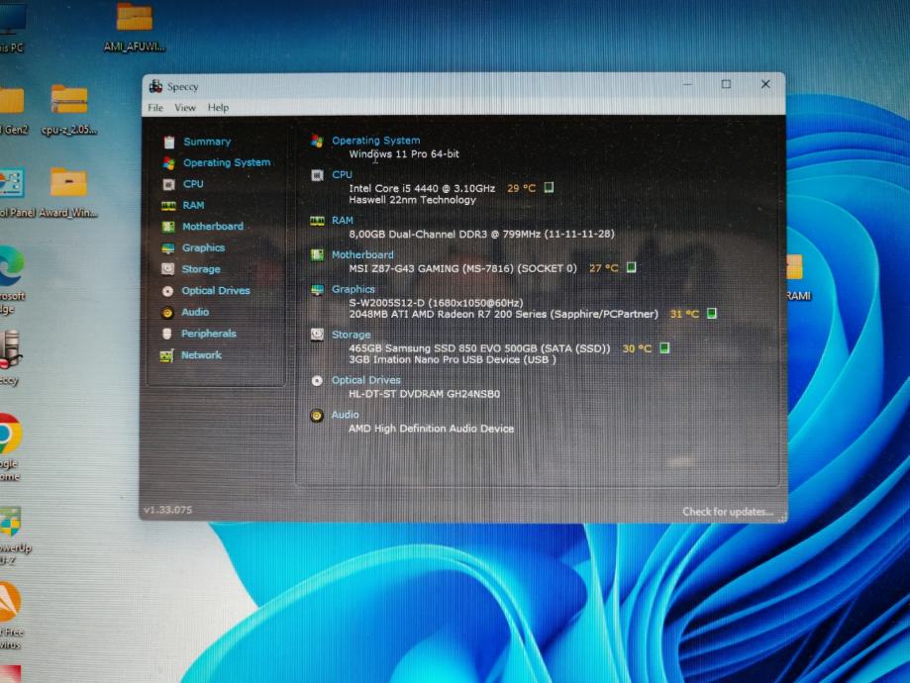This screenshot has width=910, height=683.
Task: Click the CPU temperature status icon beside 29 °C
Action: (x=549, y=187)
